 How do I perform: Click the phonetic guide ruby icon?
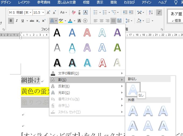coord(79,12)
